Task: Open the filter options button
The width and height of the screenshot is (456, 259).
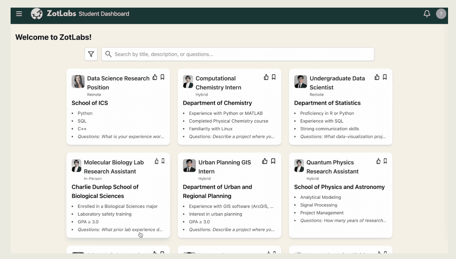Action: (91, 54)
